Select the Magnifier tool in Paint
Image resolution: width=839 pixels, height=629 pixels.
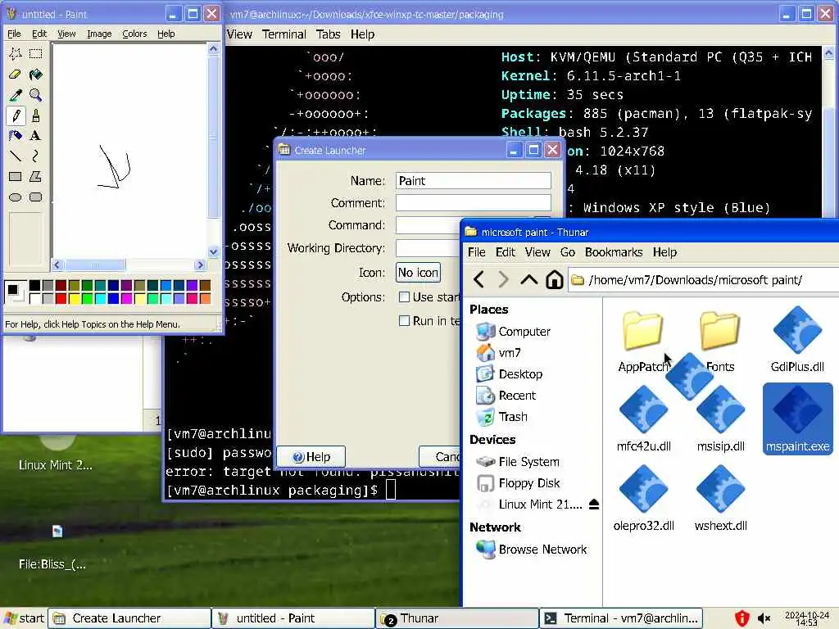pos(36,95)
